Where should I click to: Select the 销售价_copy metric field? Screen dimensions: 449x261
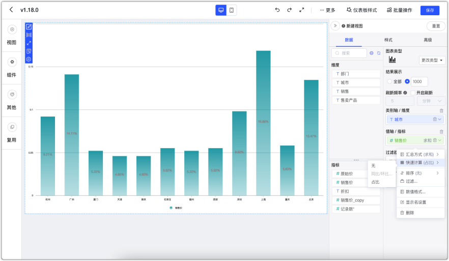356,200
